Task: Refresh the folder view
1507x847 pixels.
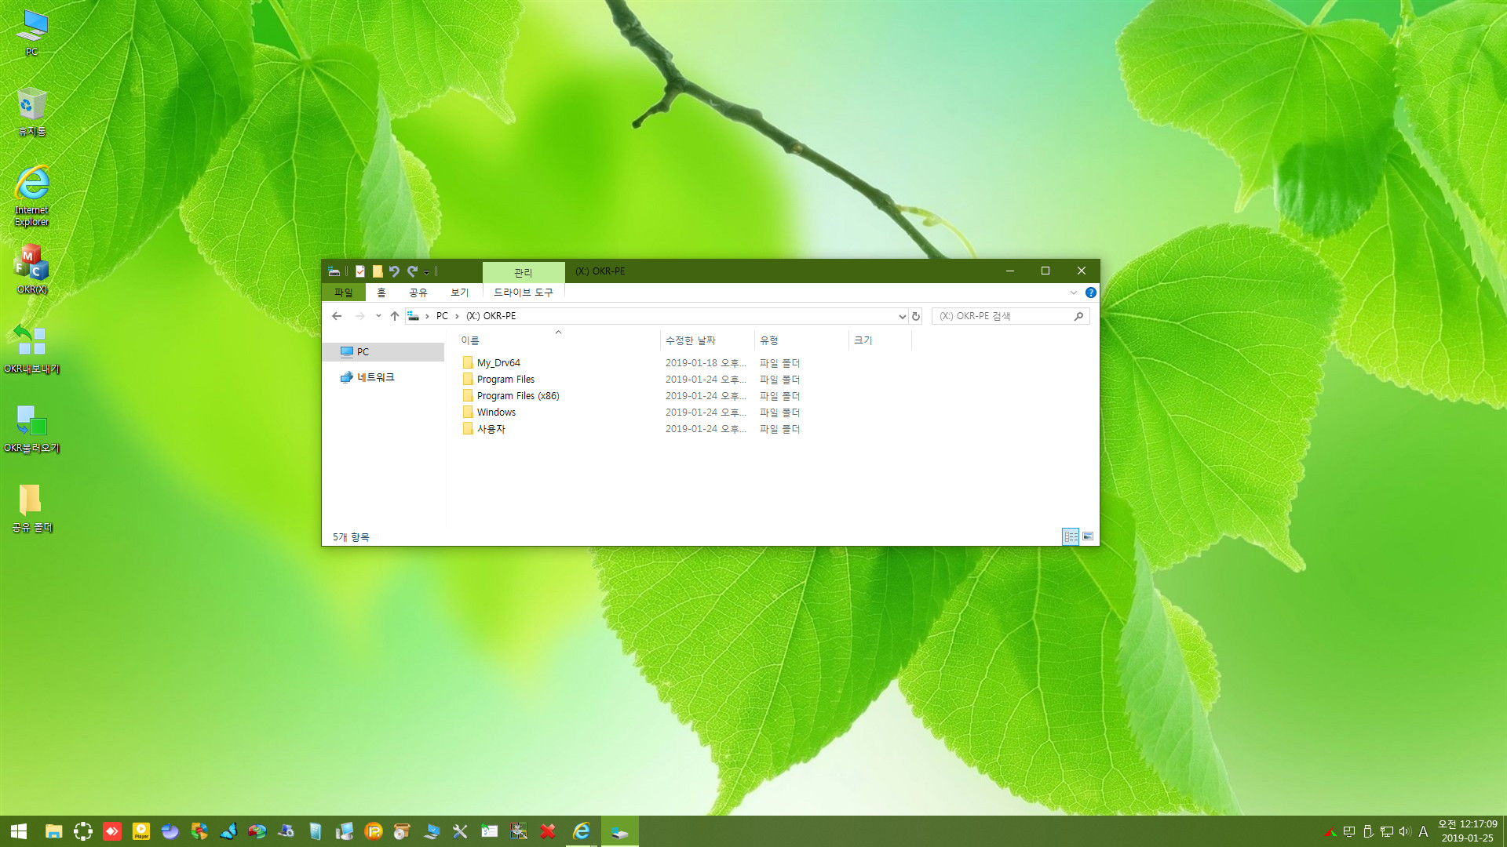Action: [916, 316]
